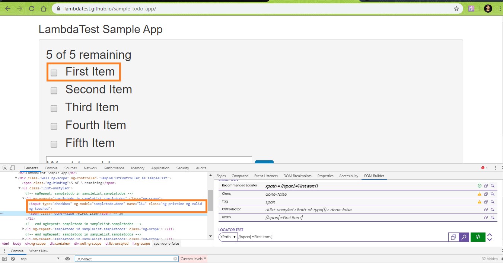This screenshot has height=263, width=503.
Task: Click the copy icon on the XPath locator row
Action: 486,217
